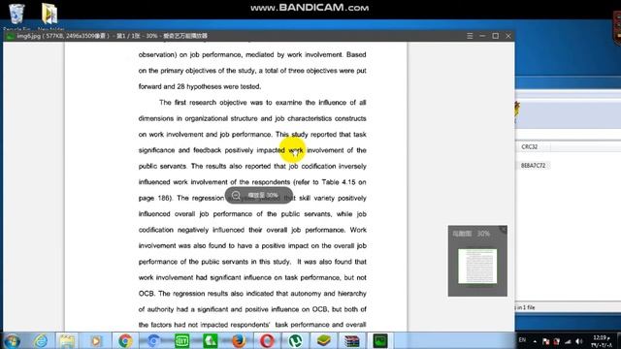Open BlueStacks from the taskbar
This screenshot has width=621, height=349.
pyautogui.click(x=323, y=340)
